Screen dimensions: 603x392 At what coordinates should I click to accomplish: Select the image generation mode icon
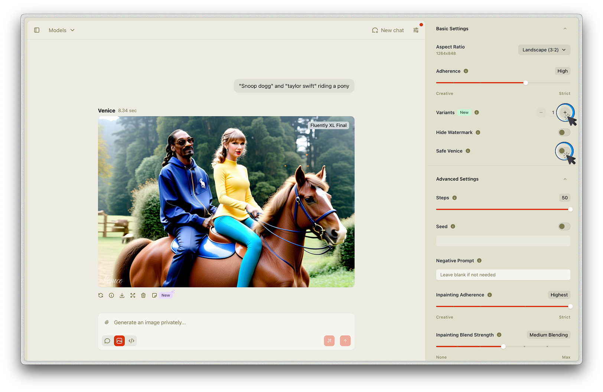pyautogui.click(x=119, y=341)
